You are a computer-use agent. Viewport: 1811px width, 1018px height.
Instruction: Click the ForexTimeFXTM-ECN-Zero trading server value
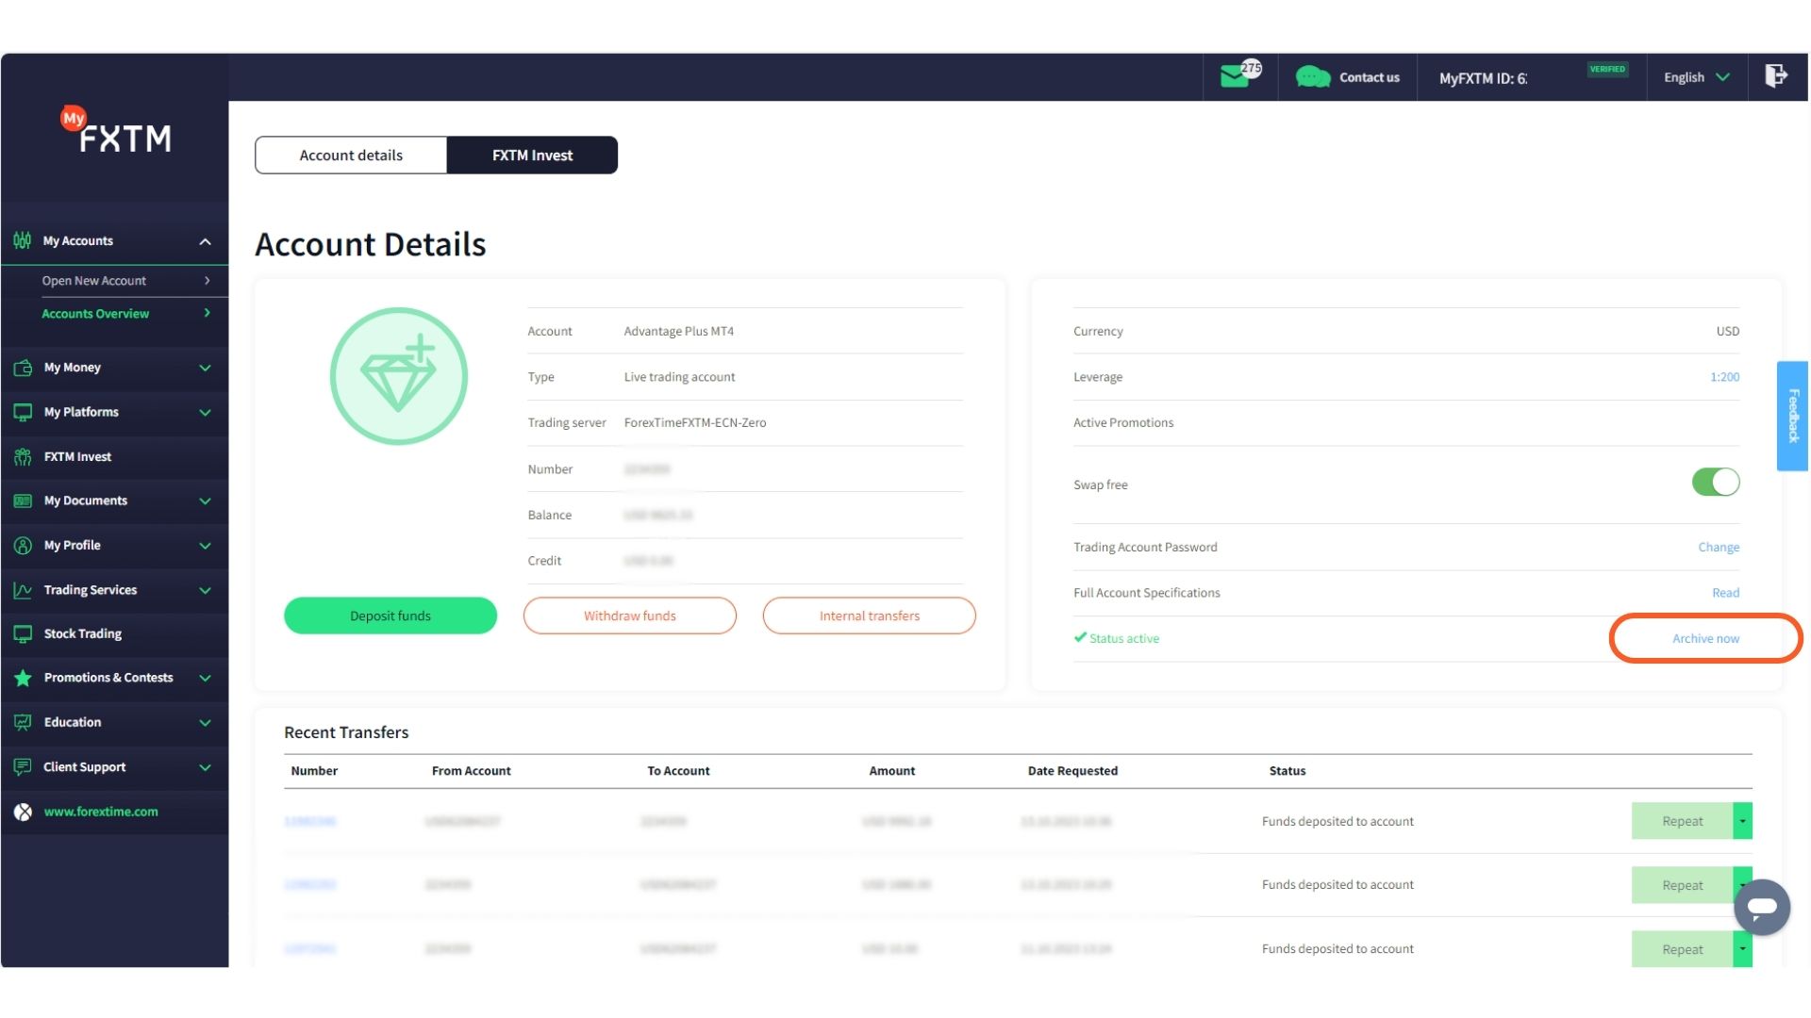[695, 423]
